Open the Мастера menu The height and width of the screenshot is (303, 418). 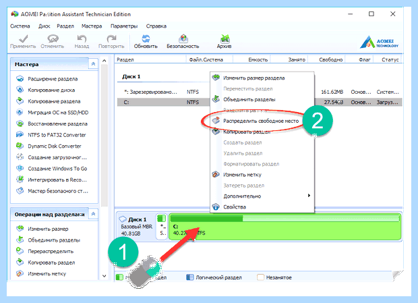tap(92, 26)
